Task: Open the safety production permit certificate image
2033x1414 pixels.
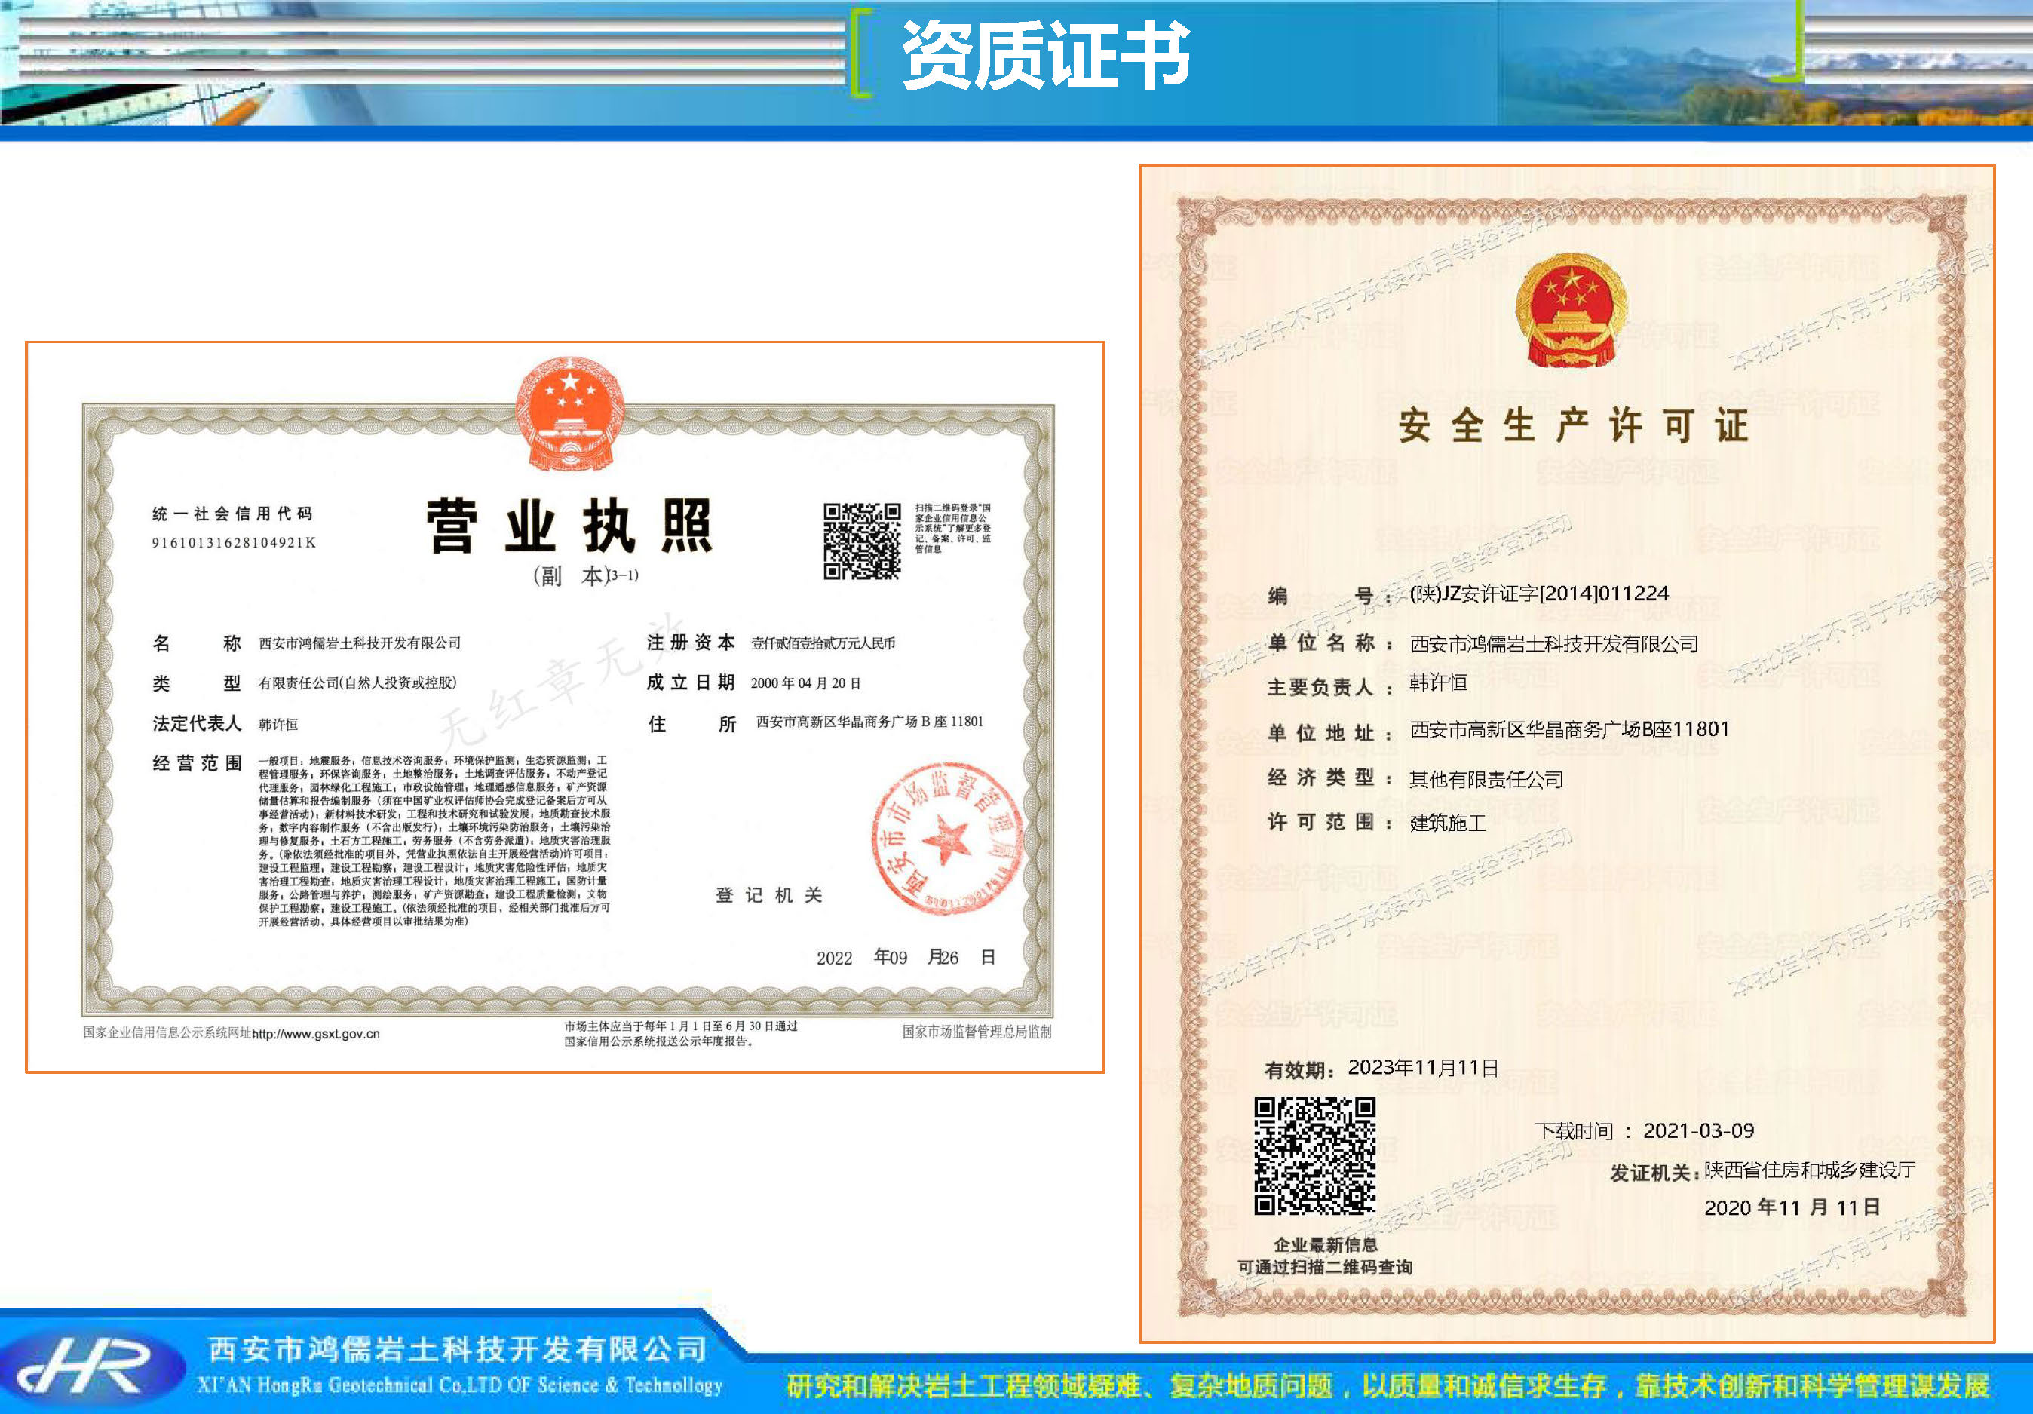Action: click(1566, 753)
